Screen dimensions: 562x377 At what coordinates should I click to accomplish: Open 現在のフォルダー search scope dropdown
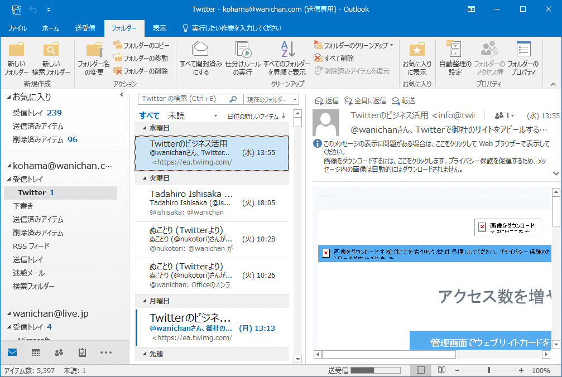(x=271, y=99)
